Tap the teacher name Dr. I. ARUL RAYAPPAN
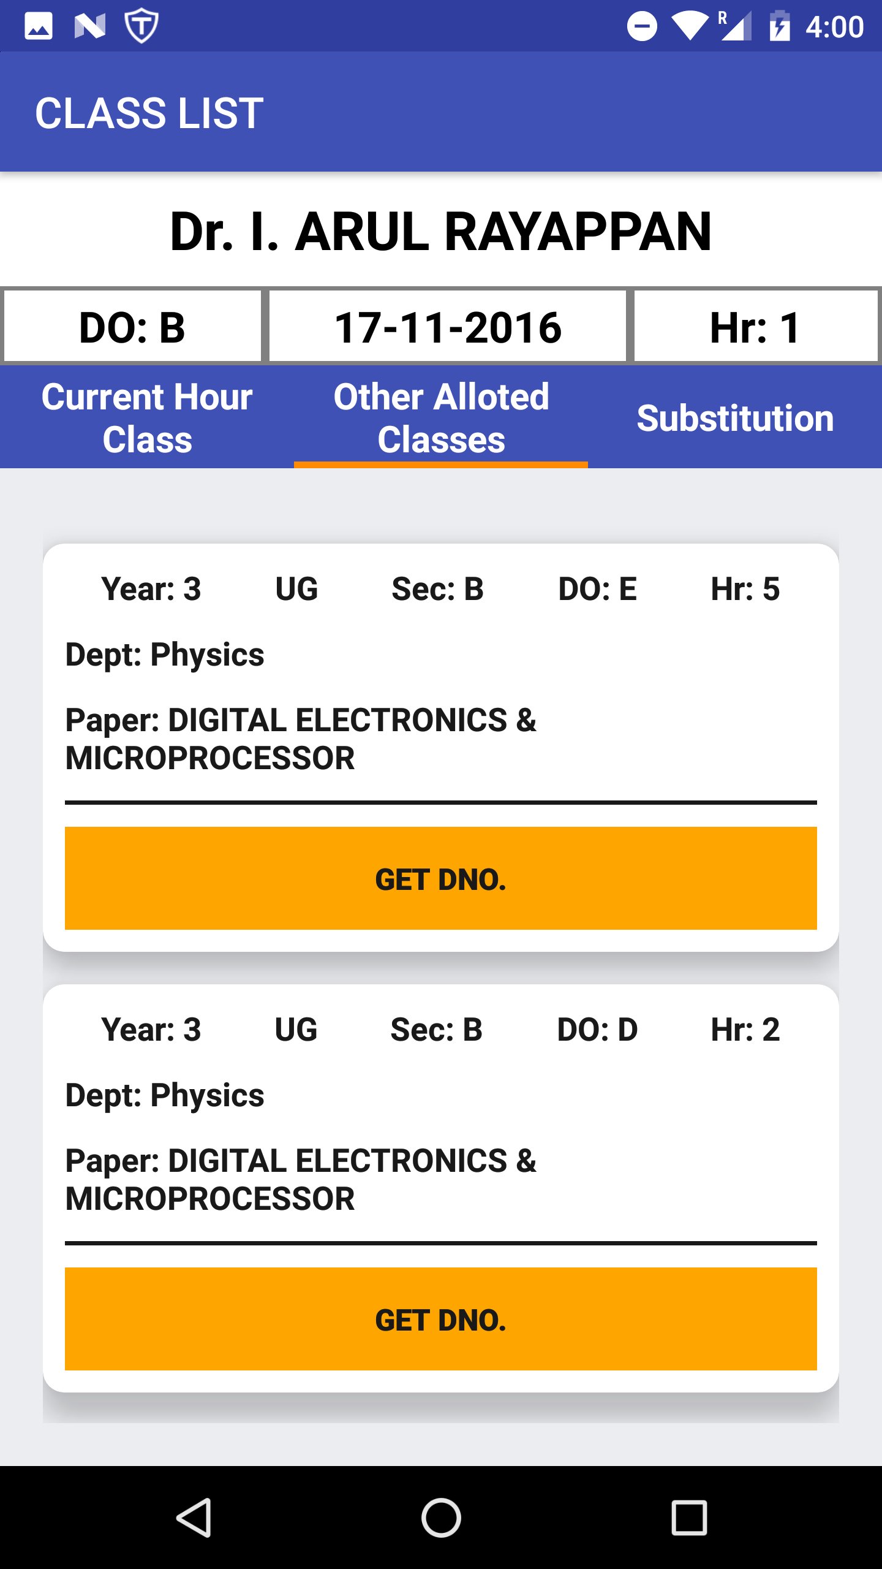This screenshot has height=1569, width=882. coord(441,231)
